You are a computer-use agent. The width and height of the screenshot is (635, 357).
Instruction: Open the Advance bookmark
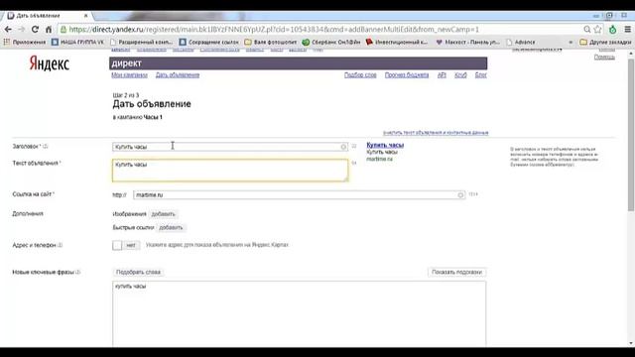click(x=521, y=42)
